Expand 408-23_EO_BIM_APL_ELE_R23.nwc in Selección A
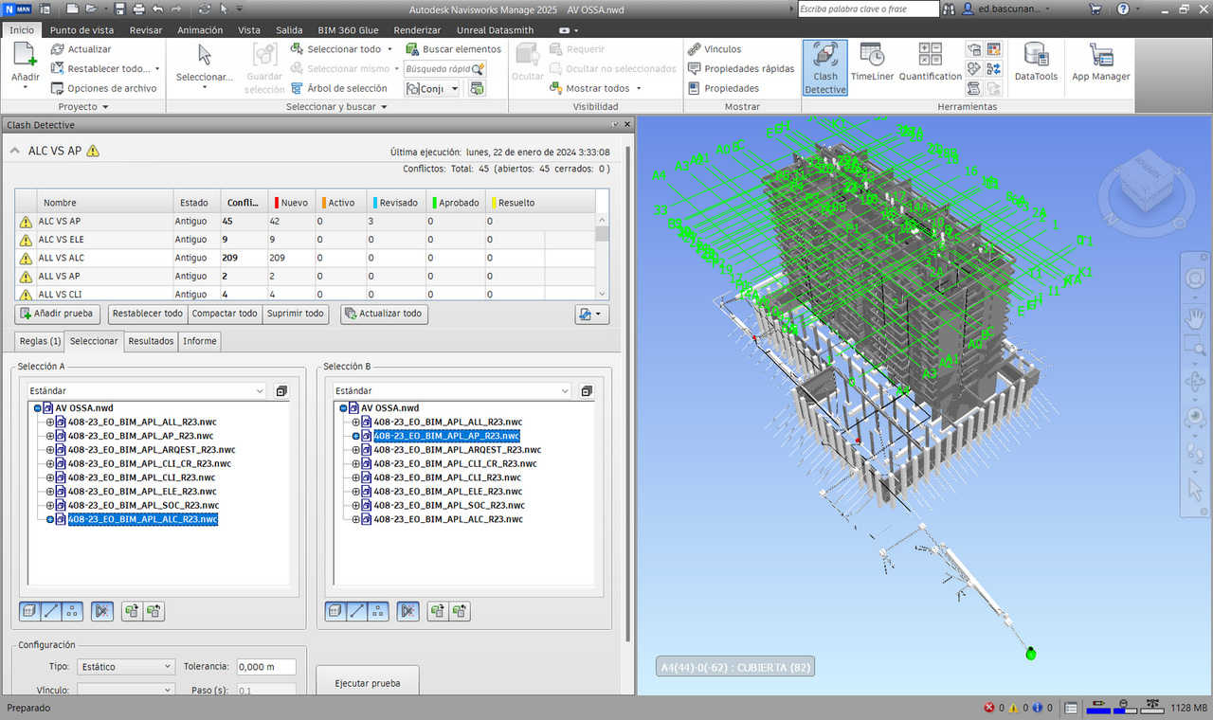 (49, 492)
